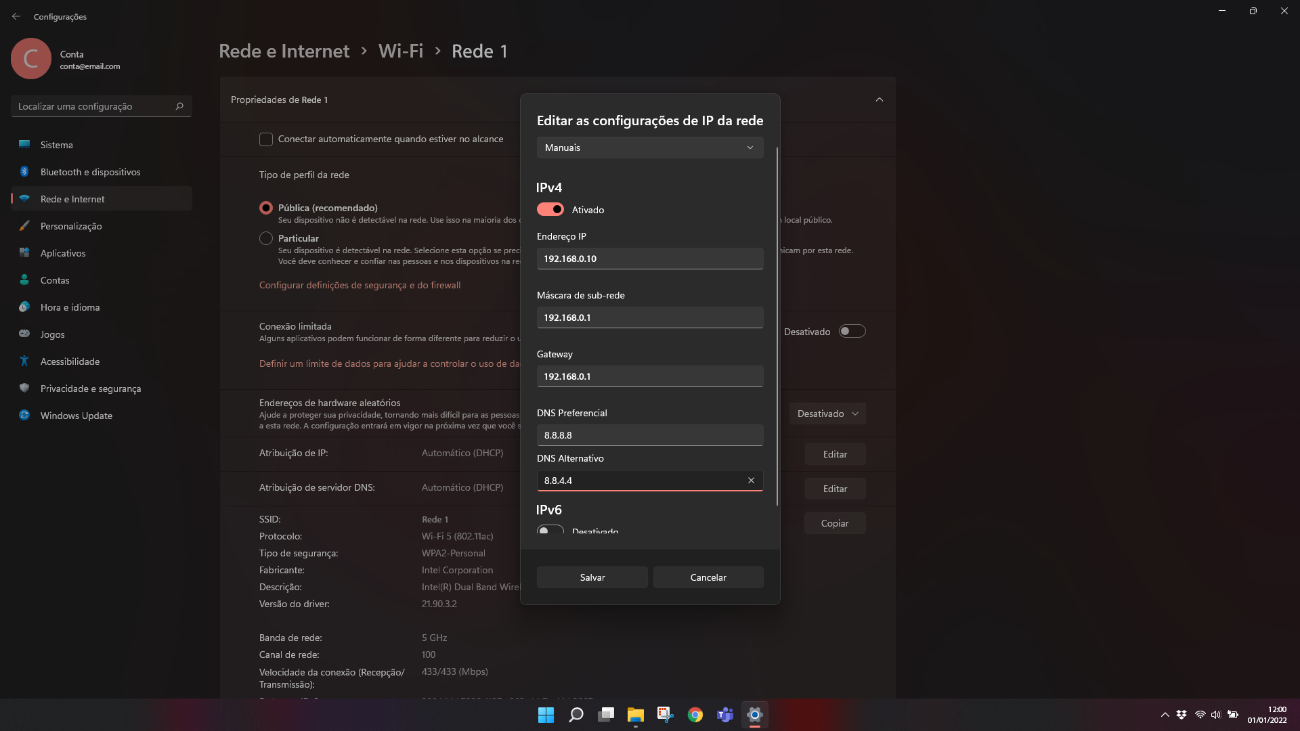Select Particular network profile

266,238
